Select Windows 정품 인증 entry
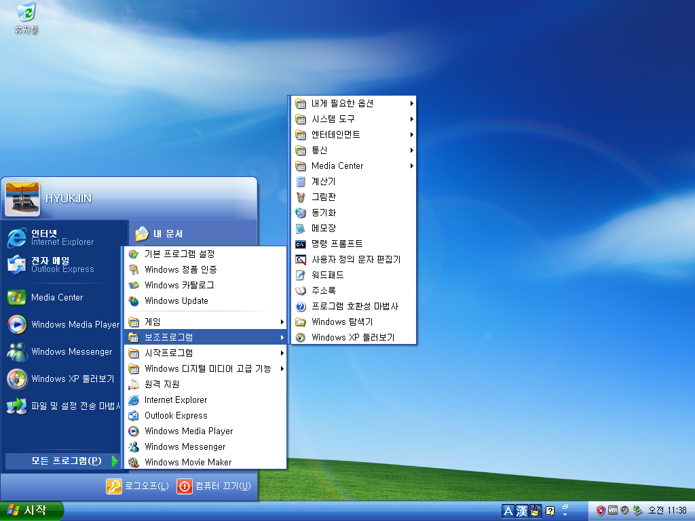This screenshot has height=521, width=695. point(205,269)
